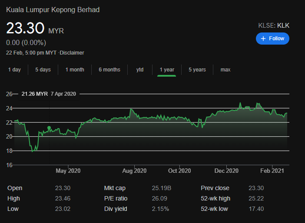The width and height of the screenshot is (305, 223).
Task: Switch to the 5 days tab
Action: pos(43,70)
